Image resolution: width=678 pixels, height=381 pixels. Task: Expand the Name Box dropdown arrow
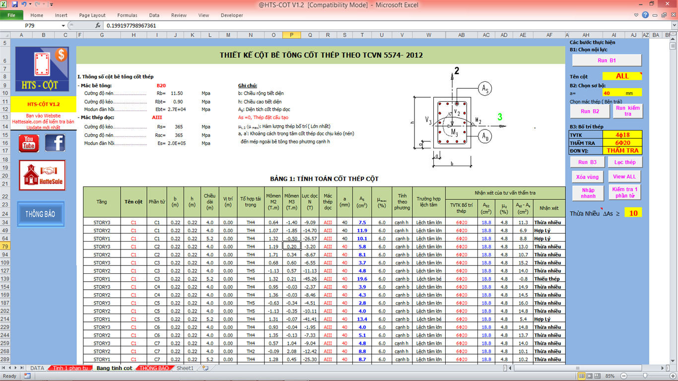coord(63,25)
